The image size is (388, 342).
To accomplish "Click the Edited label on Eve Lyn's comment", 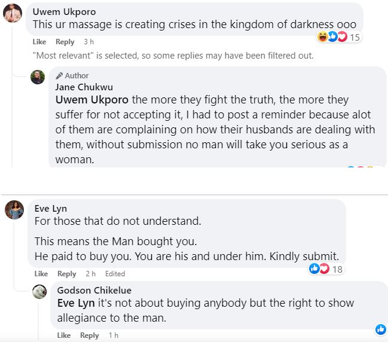I will click(115, 274).
